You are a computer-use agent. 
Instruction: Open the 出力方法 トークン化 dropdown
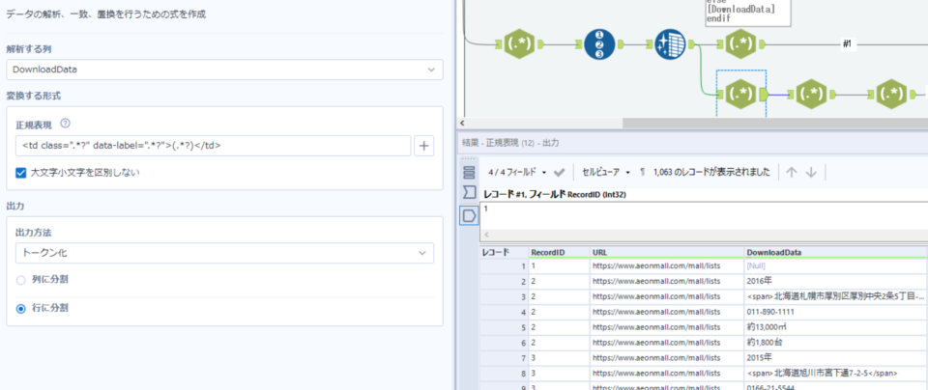click(x=225, y=253)
